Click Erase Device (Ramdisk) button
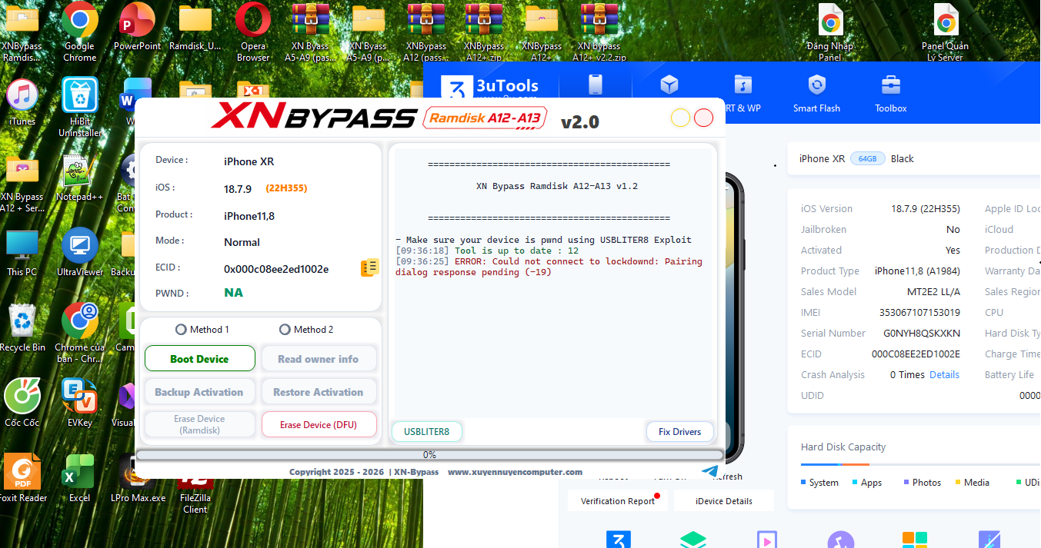 [200, 424]
